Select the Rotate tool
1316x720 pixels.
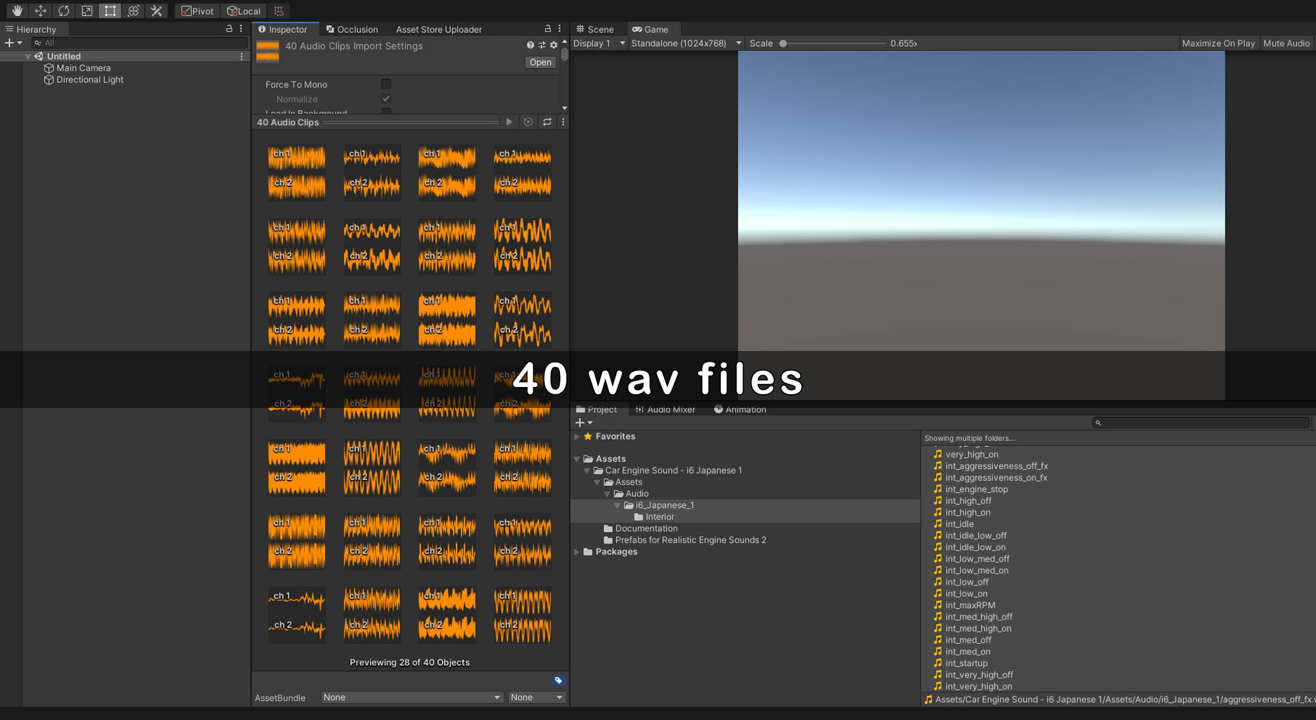click(64, 11)
